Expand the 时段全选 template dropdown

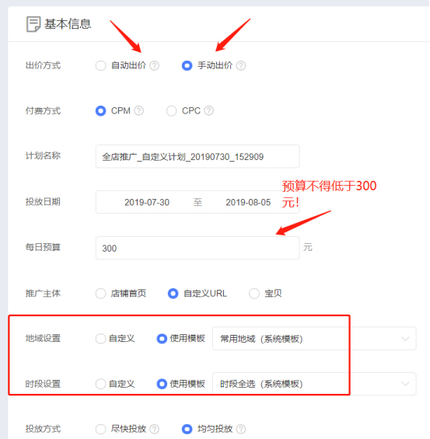click(314, 384)
